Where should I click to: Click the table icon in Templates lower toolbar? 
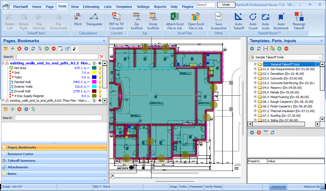(266, 133)
